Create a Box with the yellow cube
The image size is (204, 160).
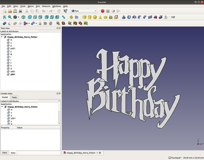point(84,17)
